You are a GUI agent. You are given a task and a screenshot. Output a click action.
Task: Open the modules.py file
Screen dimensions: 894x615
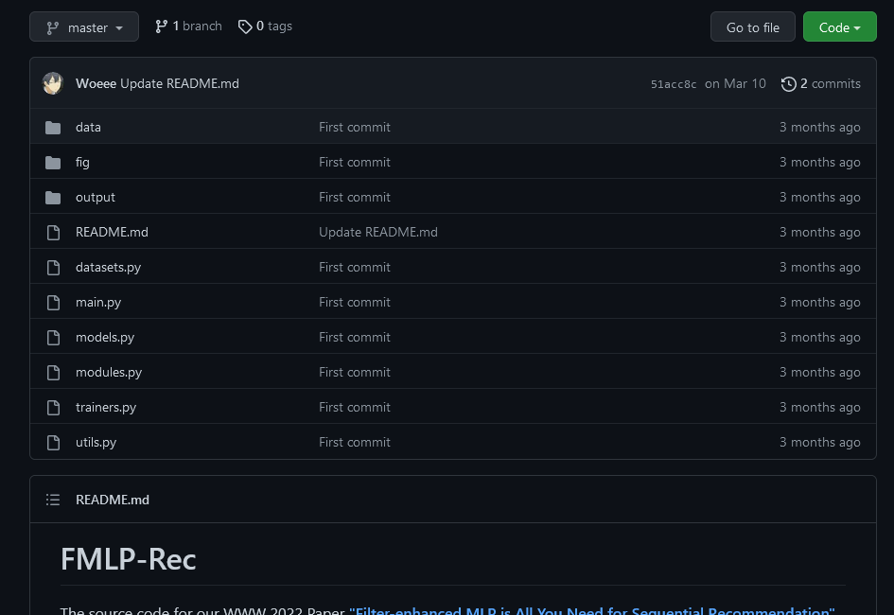109,372
